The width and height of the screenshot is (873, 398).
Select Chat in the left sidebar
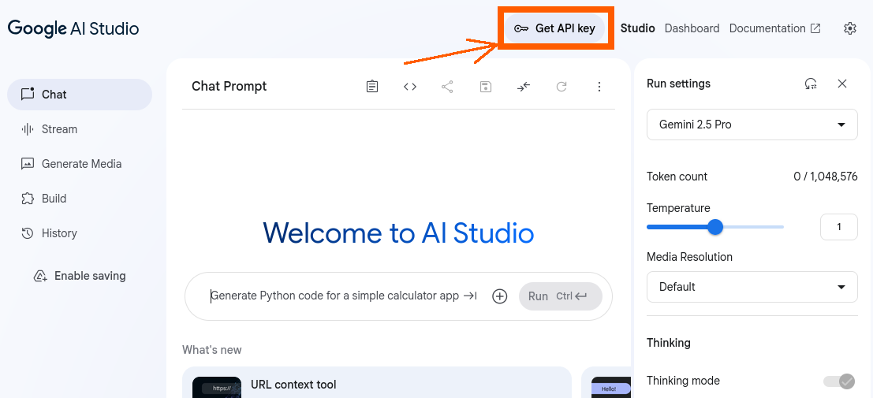(80, 95)
